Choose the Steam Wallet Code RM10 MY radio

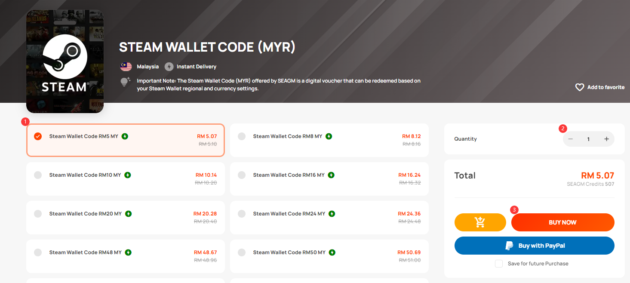coord(38,175)
